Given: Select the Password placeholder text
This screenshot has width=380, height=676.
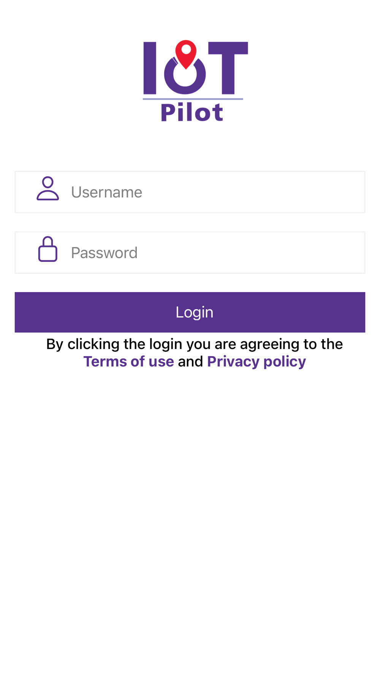Looking at the screenshot, I should (x=104, y=253).
